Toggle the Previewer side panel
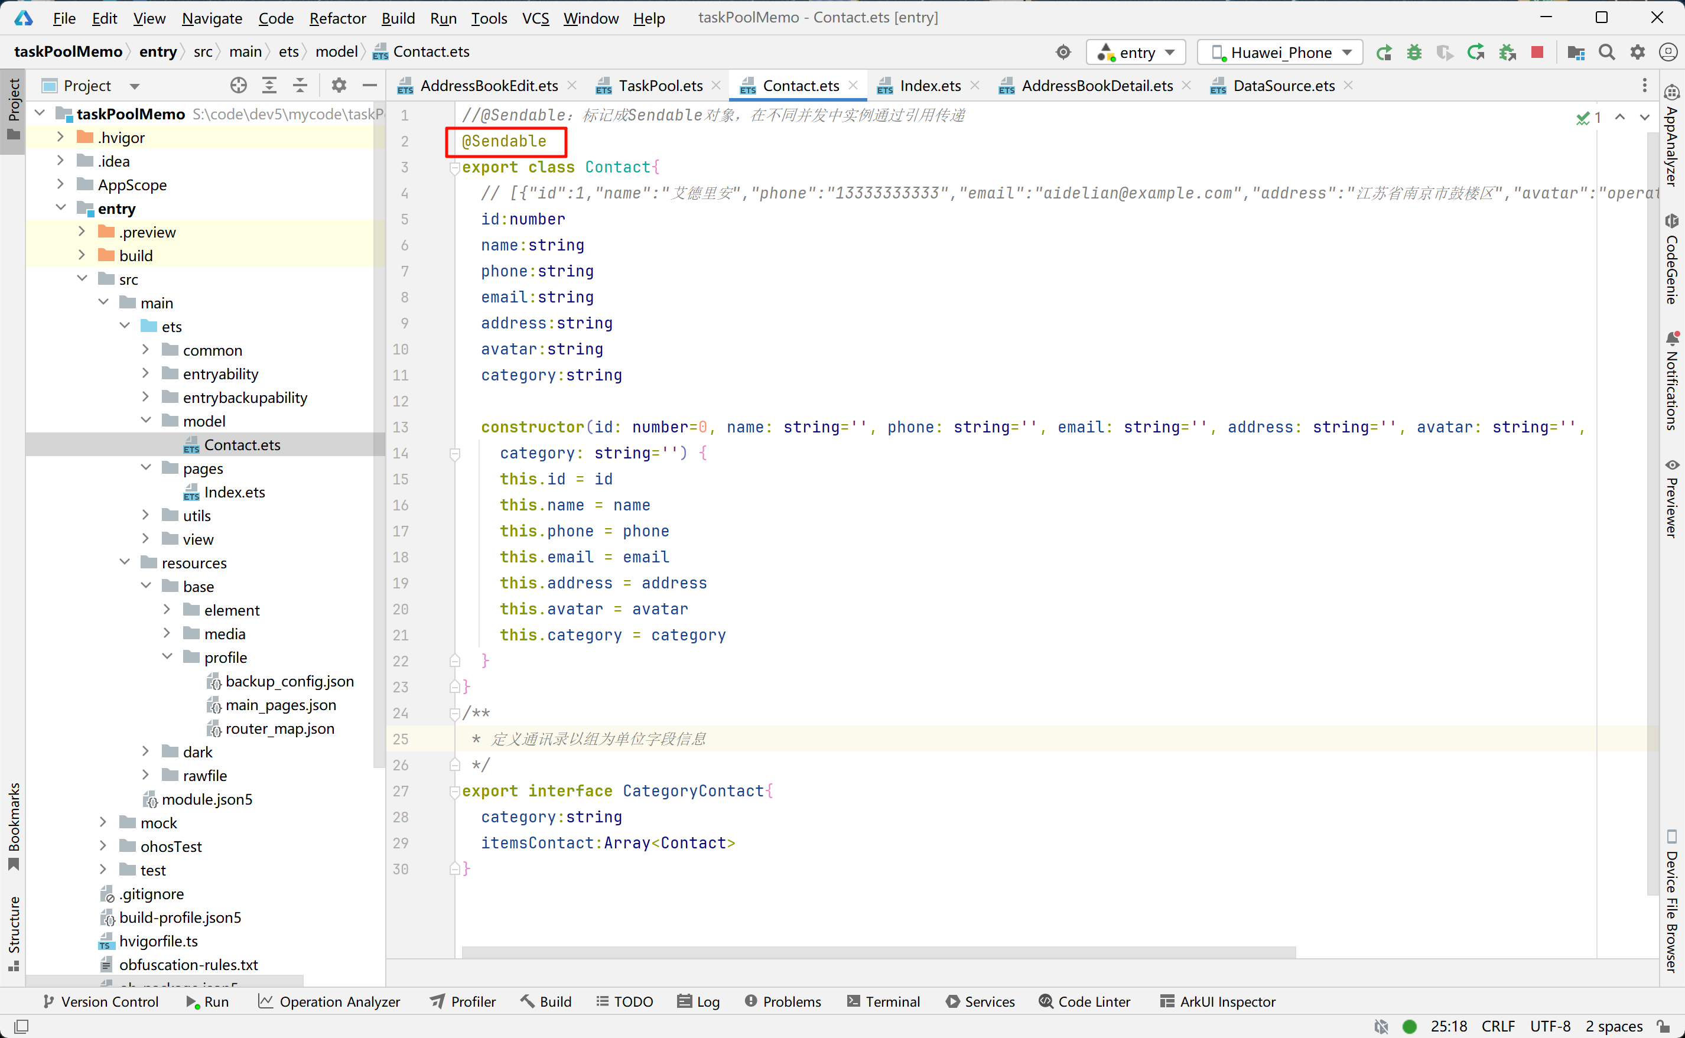Viewport: 1685px width, 1038px height. [x=1672, y=499]
